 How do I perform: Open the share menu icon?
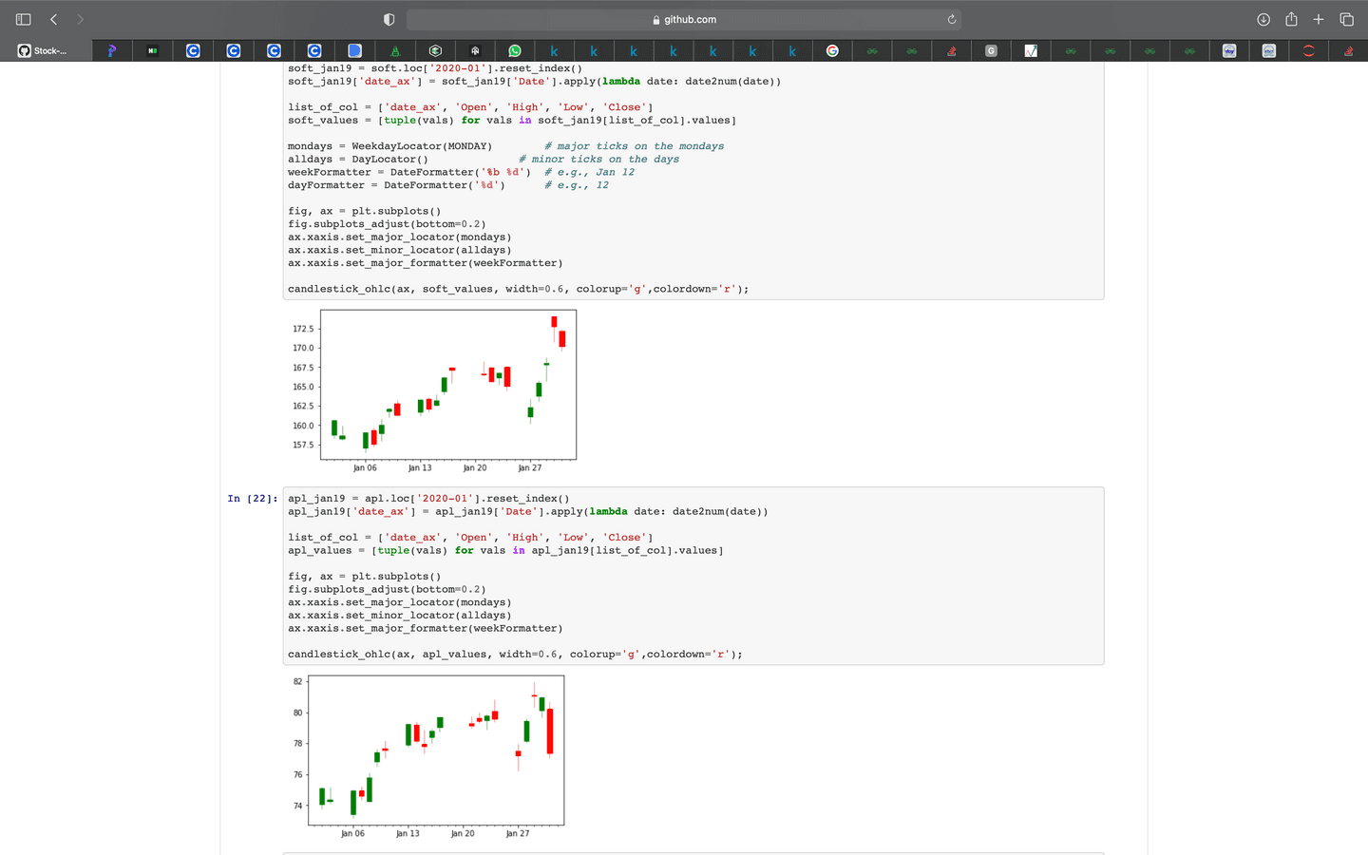click(x=1291, y=19)
